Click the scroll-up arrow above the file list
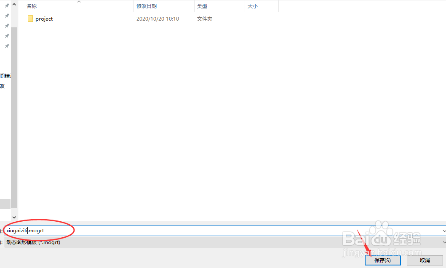The height and width of the screenshot is (268, 446). tap(14, 4)
